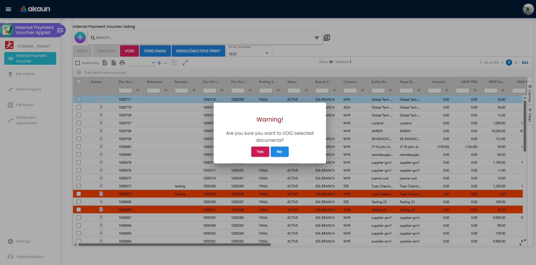Open File Import in the sidebar
The height and width of the screenshot is (265, 536).
click(25, 74)
